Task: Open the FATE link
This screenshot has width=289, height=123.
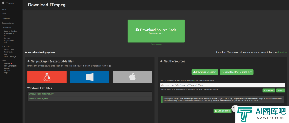Action: click(6, 54)
